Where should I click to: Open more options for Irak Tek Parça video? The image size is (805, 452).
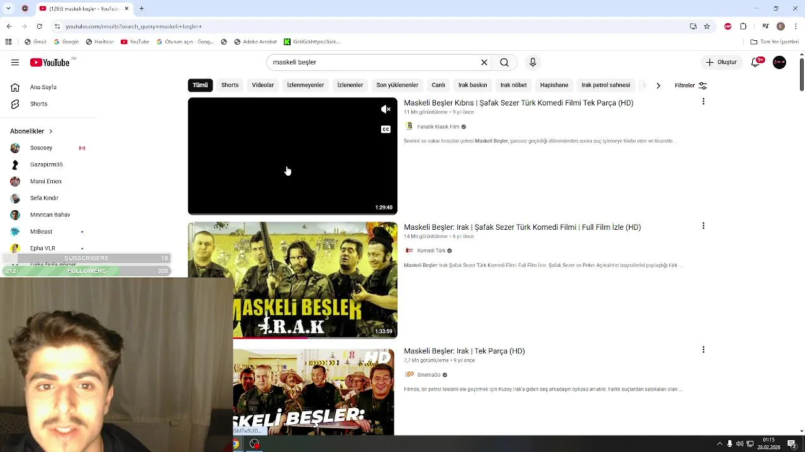pyautogui.click(x=703, y=350)
